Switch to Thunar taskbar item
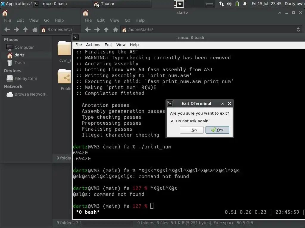The height and width of the screenshot is (228, 305). click(122, 4)
